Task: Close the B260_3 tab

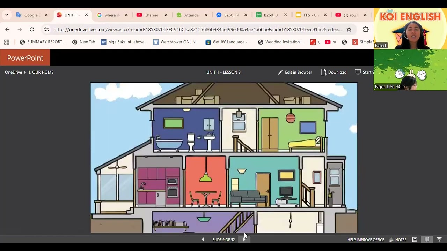Action: coord(285,15)
